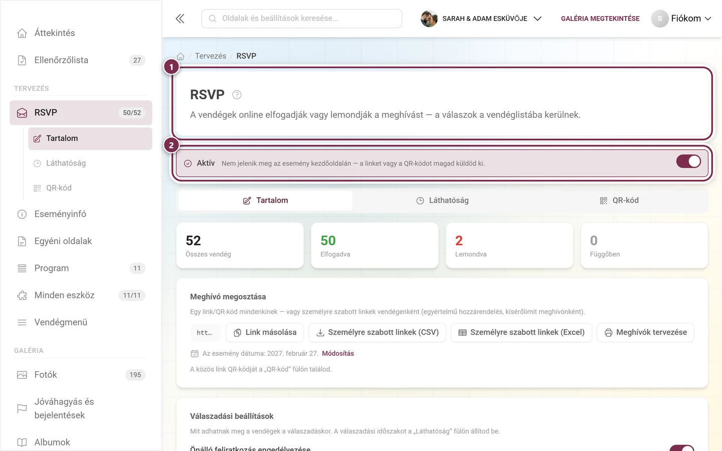Click the Meghívók tervezése button
Image resolution: width=722 pixels, height=451 pixels.
point(645,333)
